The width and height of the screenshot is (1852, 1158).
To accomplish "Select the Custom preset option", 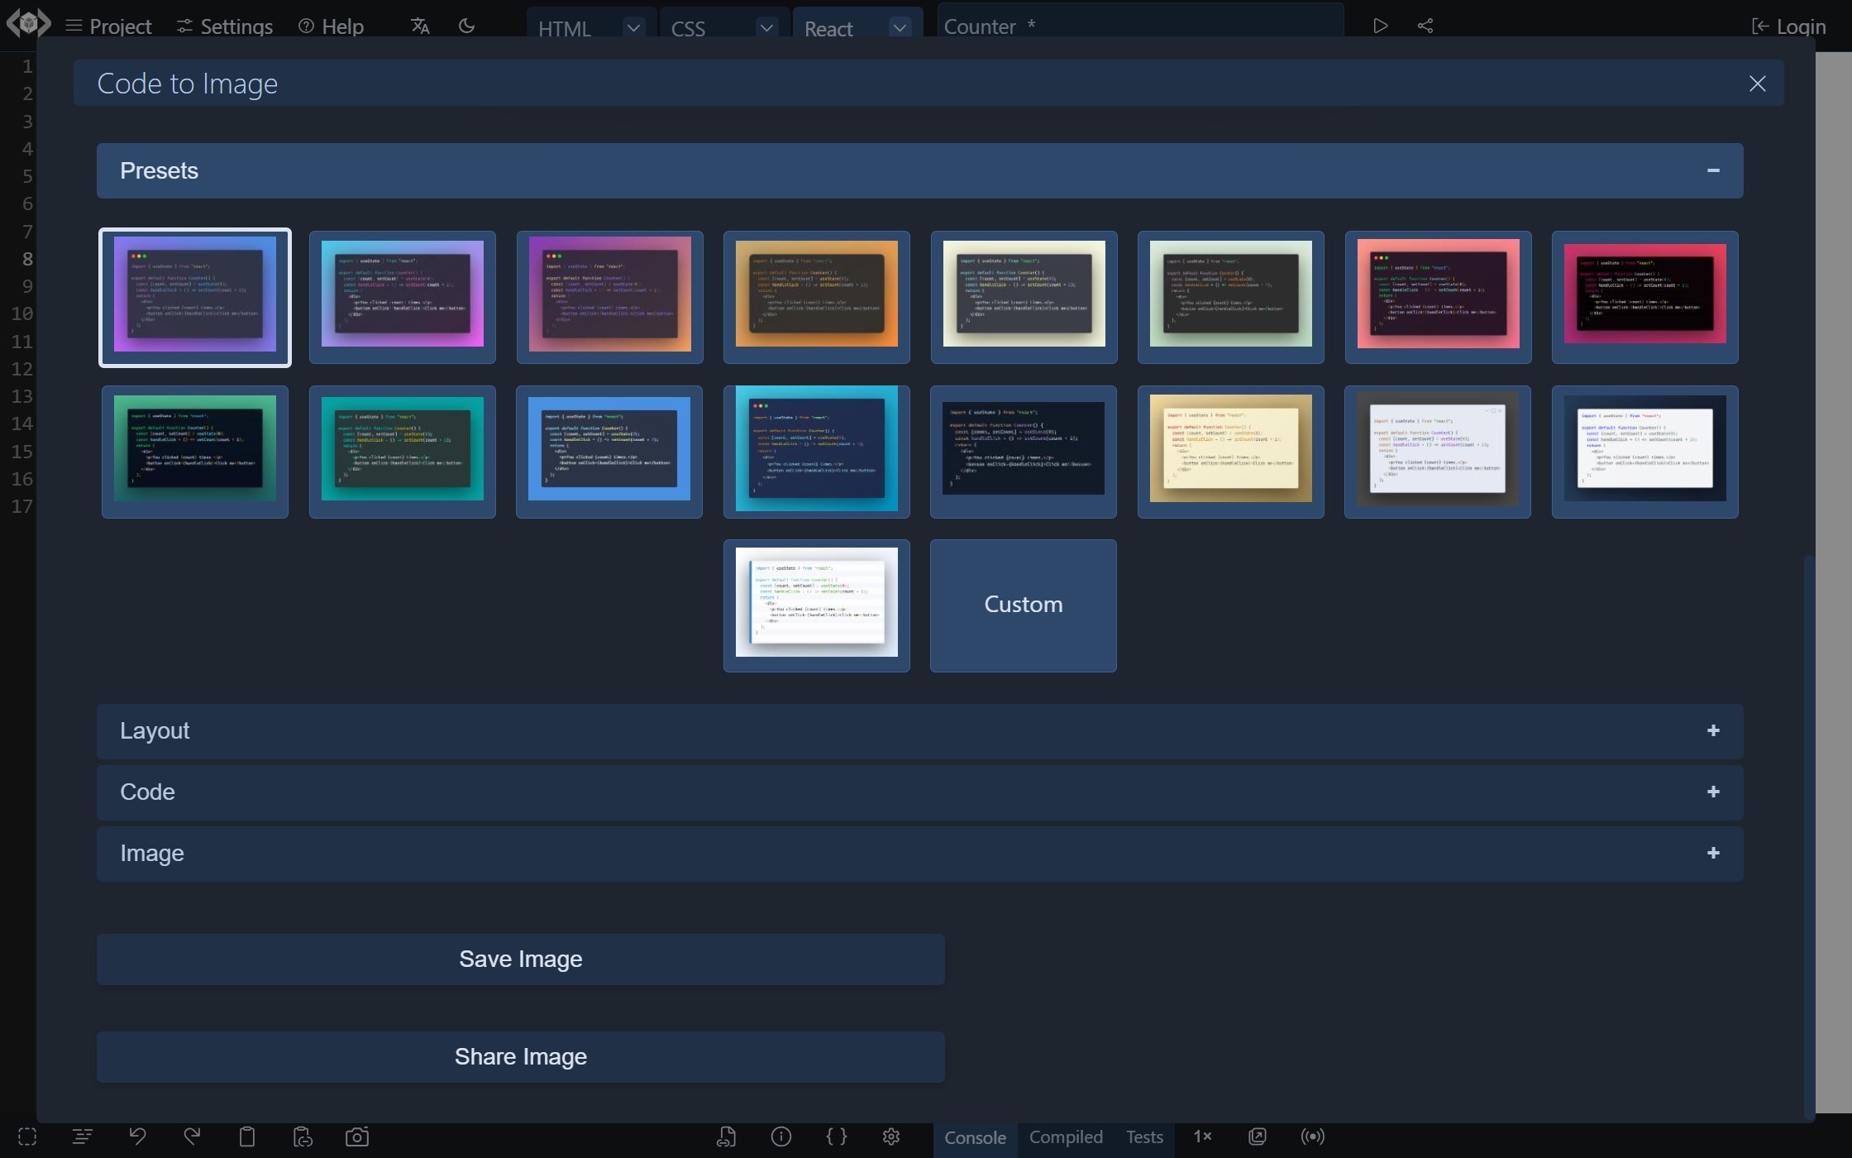I will tap(1024, 603).
